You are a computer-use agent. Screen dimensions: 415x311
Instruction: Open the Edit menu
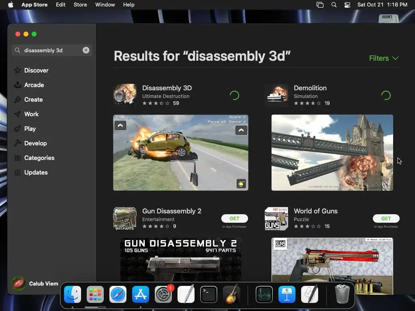pos(61,4)
